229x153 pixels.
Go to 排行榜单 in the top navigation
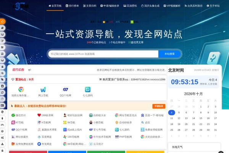coord(72,6)
